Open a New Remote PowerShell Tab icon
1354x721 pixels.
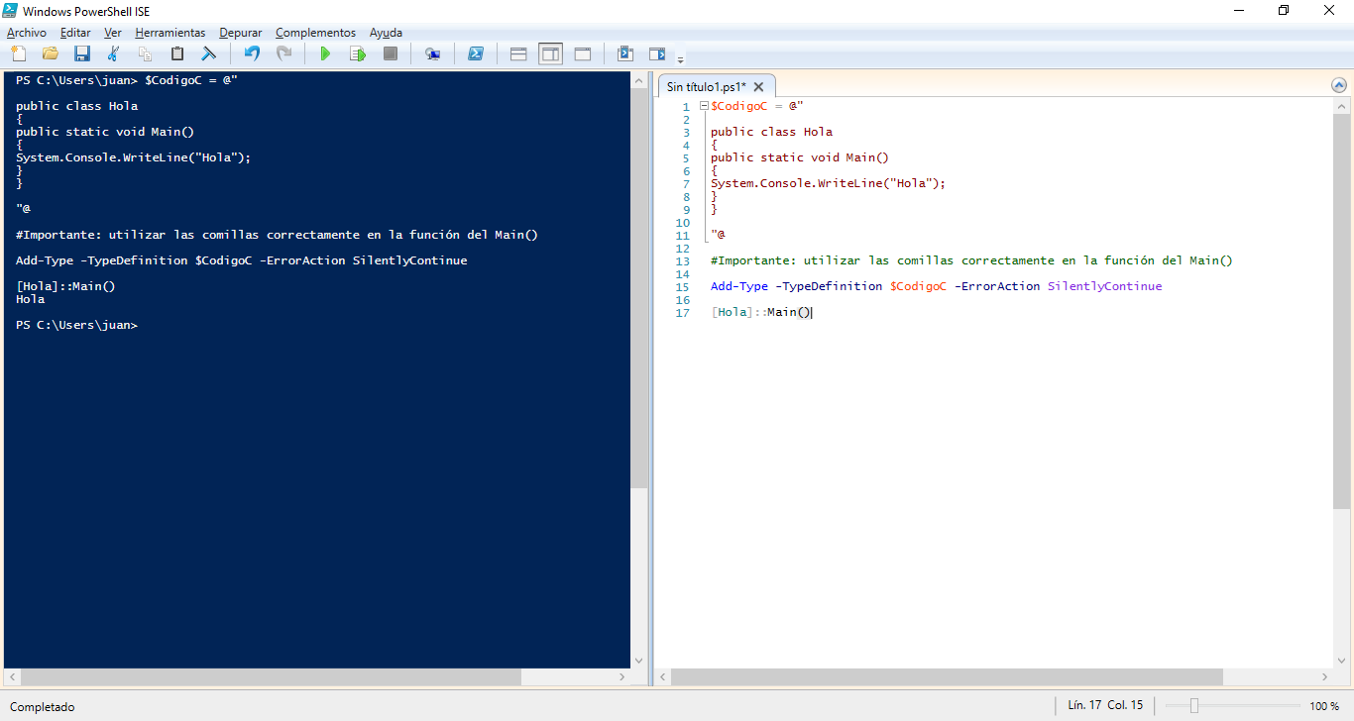click(432, 53)
